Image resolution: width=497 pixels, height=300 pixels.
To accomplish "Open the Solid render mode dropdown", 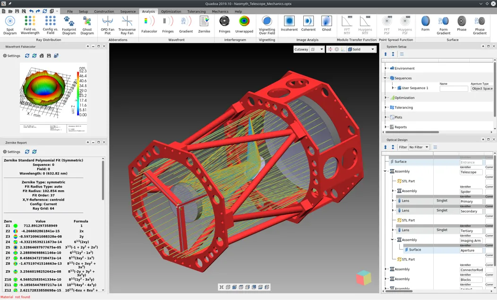I will [361, 49].
